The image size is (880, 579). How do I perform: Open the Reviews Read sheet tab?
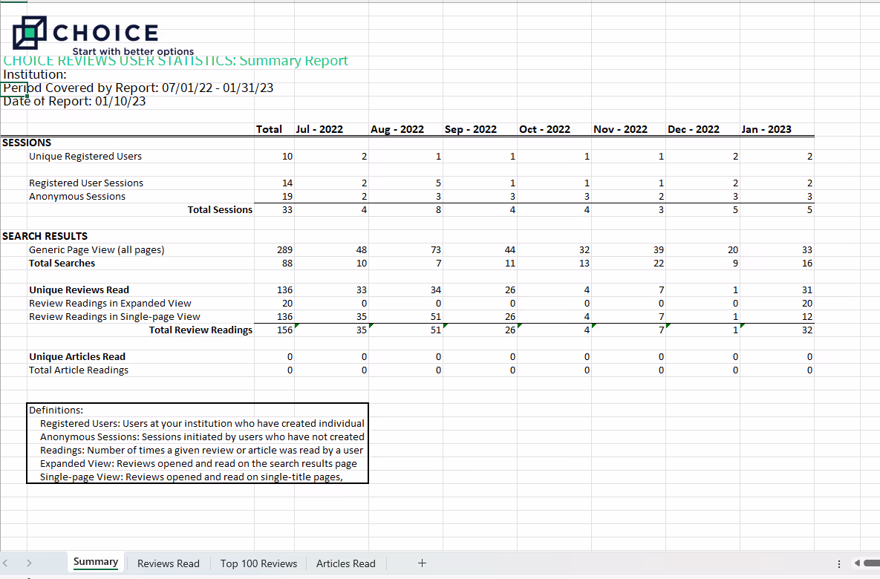169,563
